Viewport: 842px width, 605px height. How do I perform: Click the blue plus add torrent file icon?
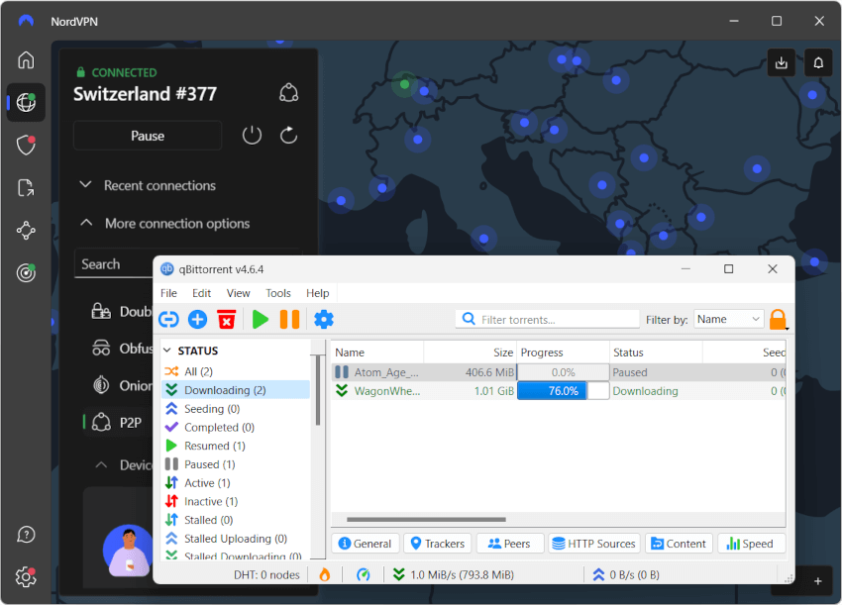197,320
